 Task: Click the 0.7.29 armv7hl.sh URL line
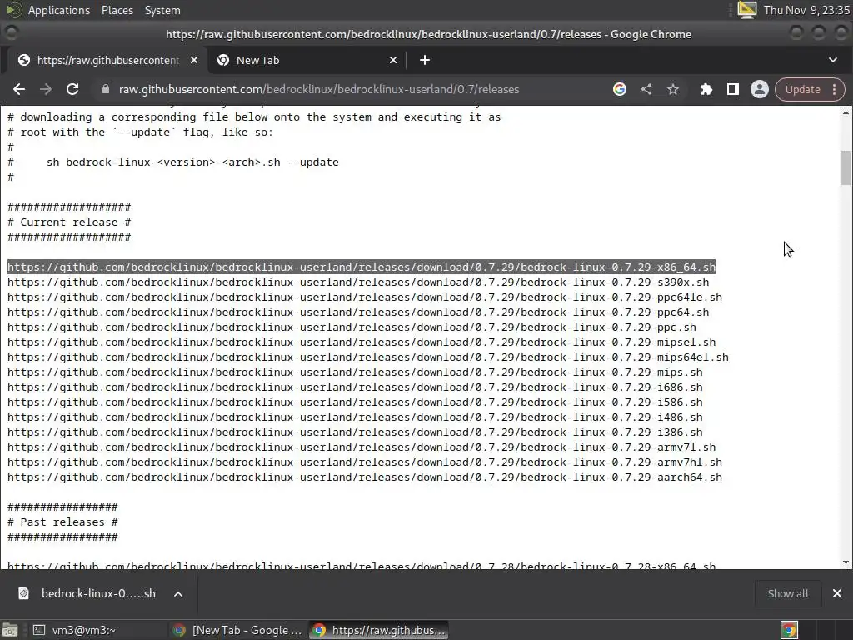point(365,462)
